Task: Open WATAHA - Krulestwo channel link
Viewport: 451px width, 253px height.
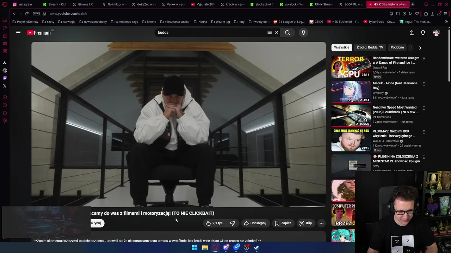Action: coord(386,141)
